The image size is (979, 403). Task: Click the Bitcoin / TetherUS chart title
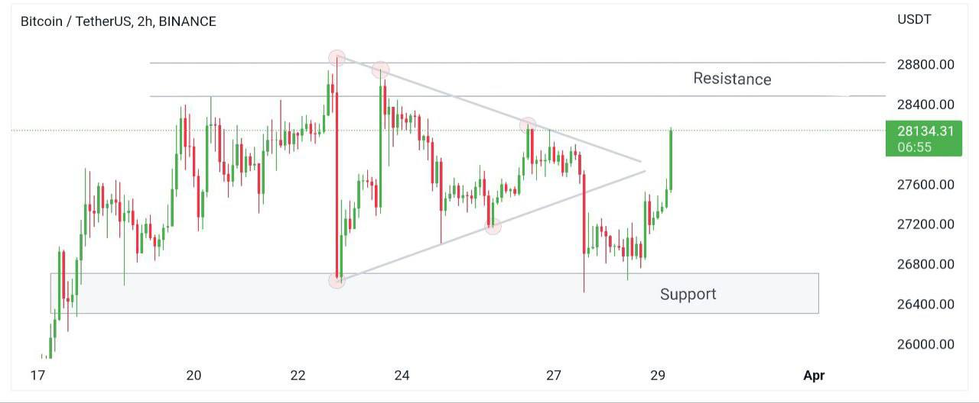pyautogui.click(x=119, y=21)
